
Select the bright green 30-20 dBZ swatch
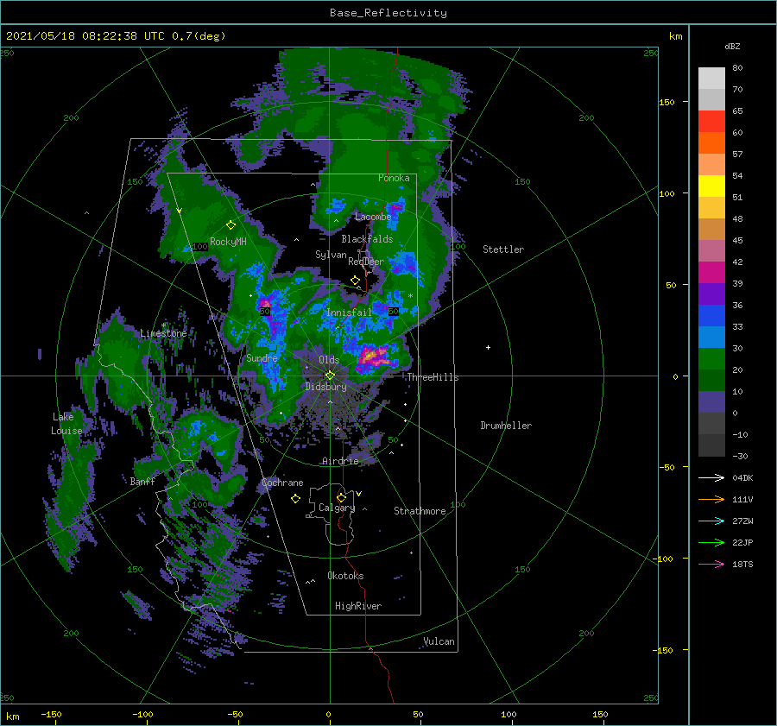coord(711,358)
